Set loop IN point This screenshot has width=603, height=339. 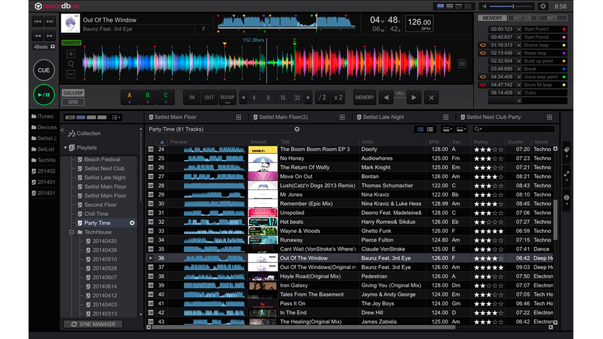coord(192,97)
